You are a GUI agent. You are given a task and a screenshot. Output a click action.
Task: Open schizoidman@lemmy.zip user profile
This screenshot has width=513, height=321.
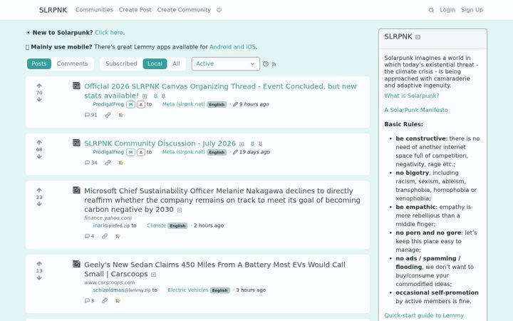[x=122, y=290]
